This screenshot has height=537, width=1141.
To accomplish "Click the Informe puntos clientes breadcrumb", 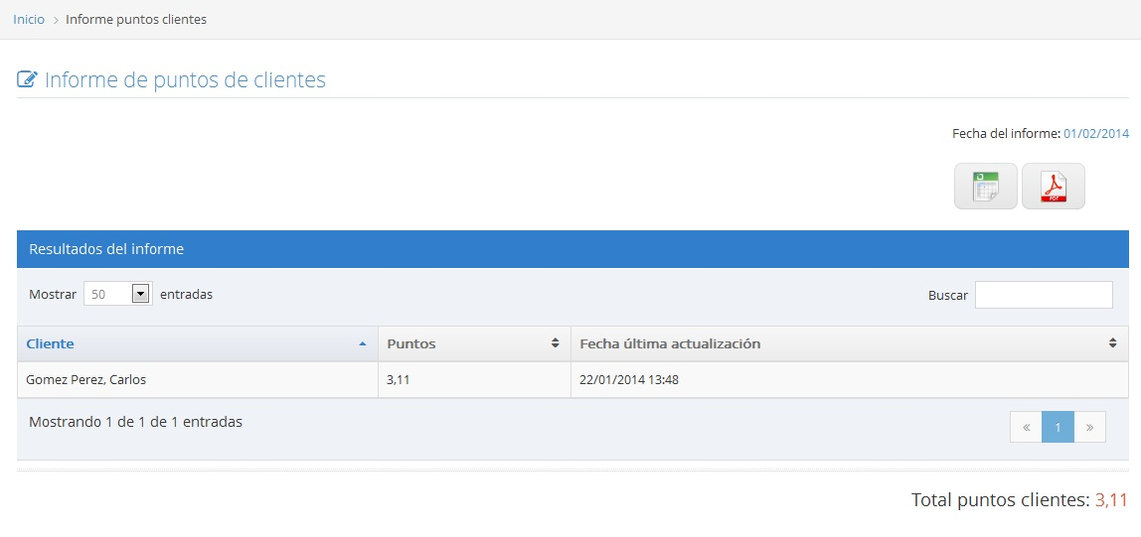I will [136, 19].
